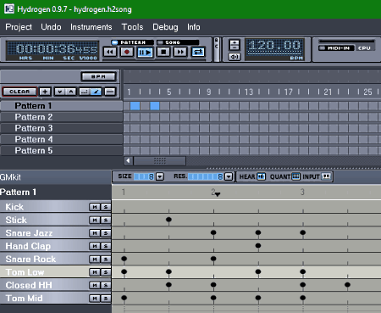Select the song editor select mode icon

tap(85, 92)
